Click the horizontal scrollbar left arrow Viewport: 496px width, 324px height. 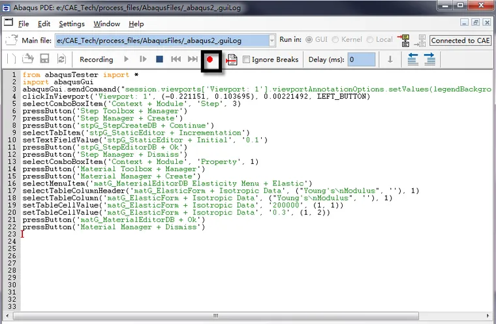point(7,316)
